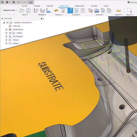Click the Setup Sheet icon

click(83, 11)
